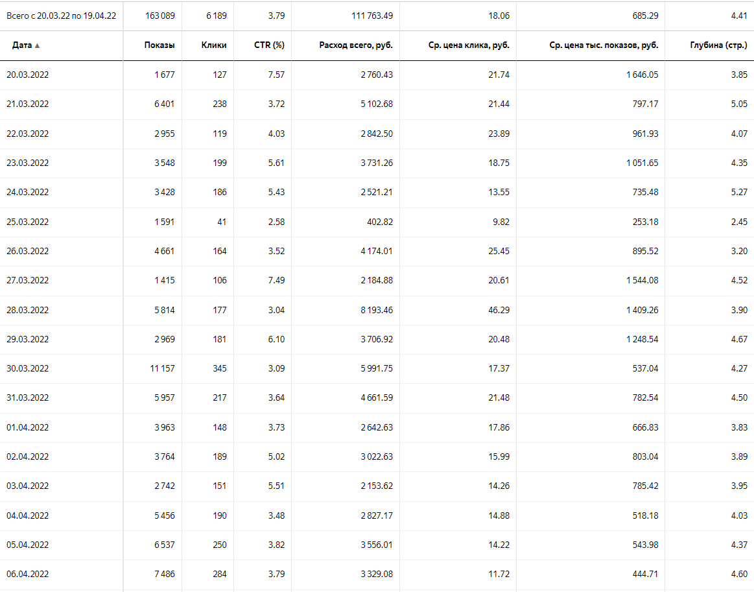Viewport: 754px width, 592px height.
Task: Click the 25.03.2022 date cell
Action: tap(28, 222)
